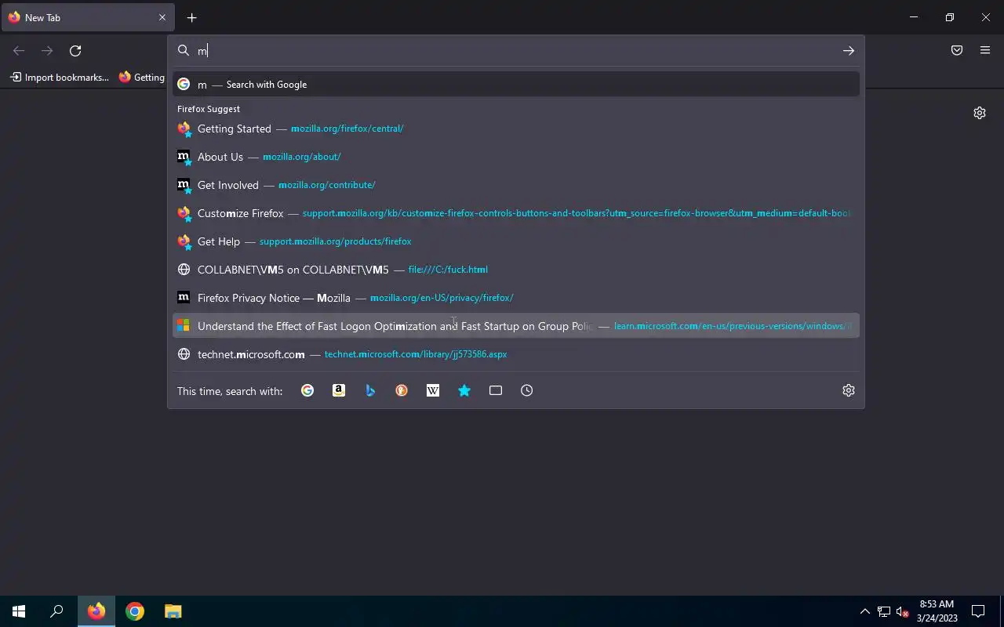Show hidden tray icons chevron
1004x627 pixels.
pos(864,611)
